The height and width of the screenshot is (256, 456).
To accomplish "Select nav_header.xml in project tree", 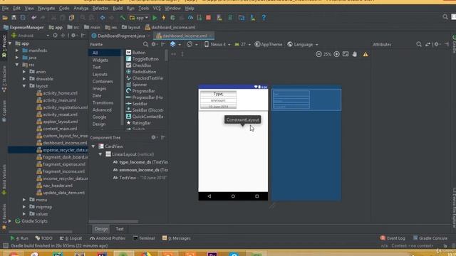I will point(55,186).
